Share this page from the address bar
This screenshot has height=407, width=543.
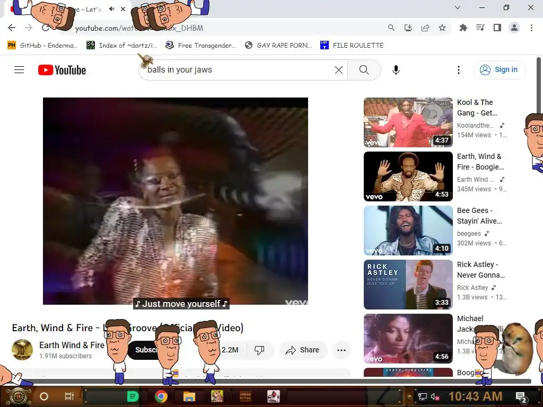pos(425,28)
